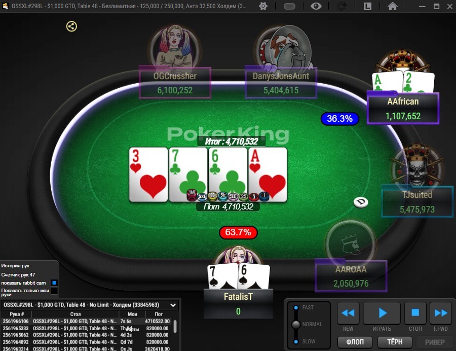Set replay speed to SLOW
This screenshot has width=456, height=351.
click(296, 341)
